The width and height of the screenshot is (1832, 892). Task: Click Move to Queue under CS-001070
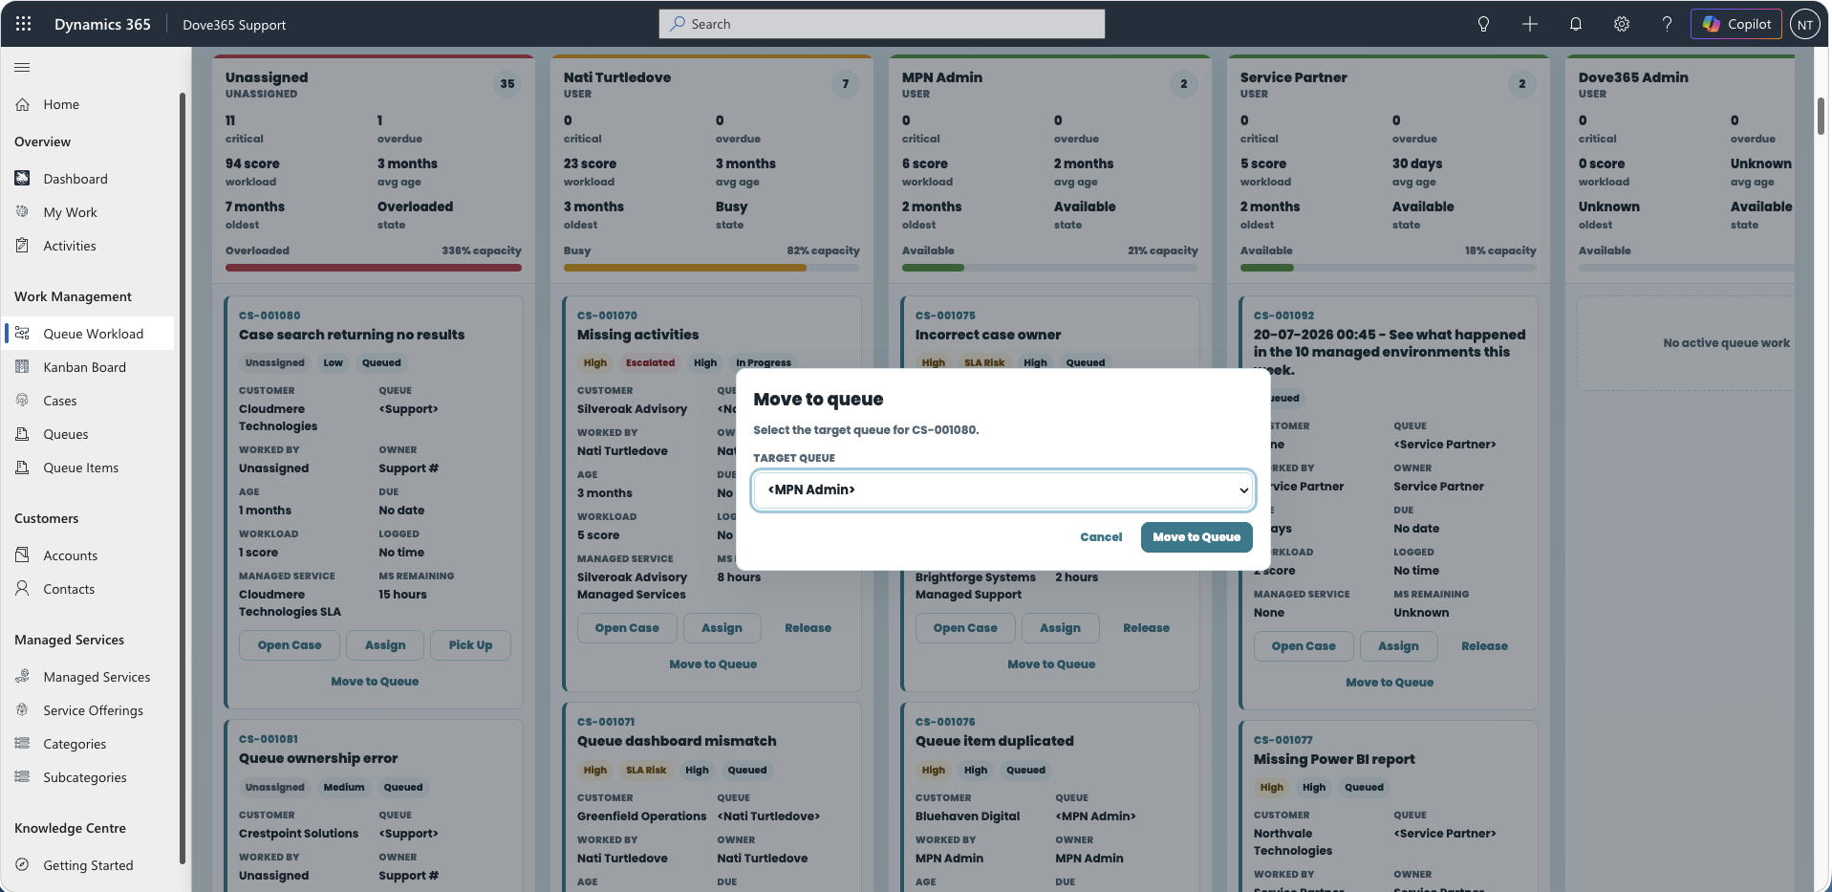pos(713,664)
